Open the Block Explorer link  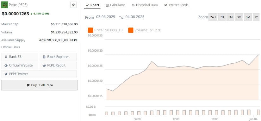(58, 57)
